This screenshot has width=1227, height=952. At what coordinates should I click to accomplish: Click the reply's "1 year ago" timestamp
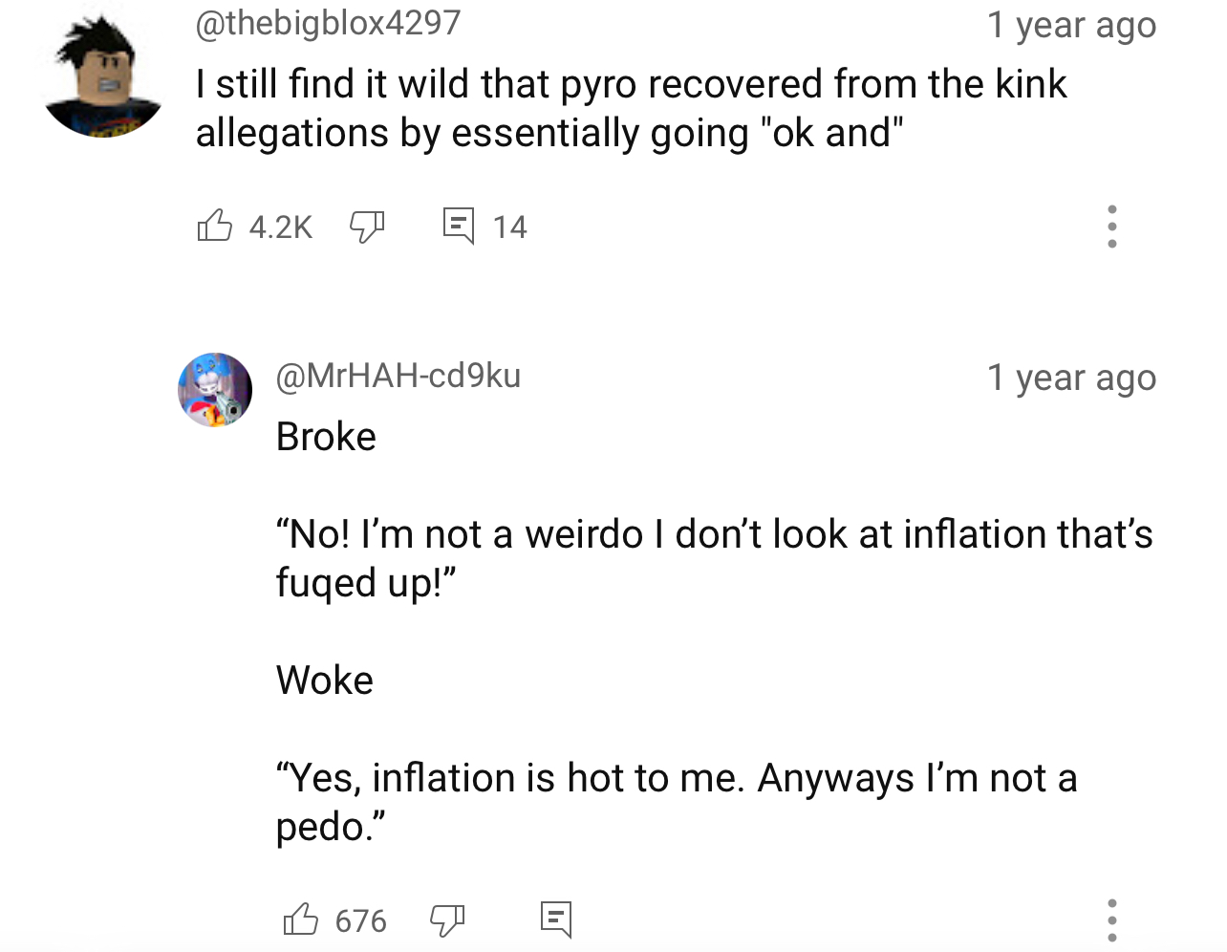click(x=1071, y=378)
